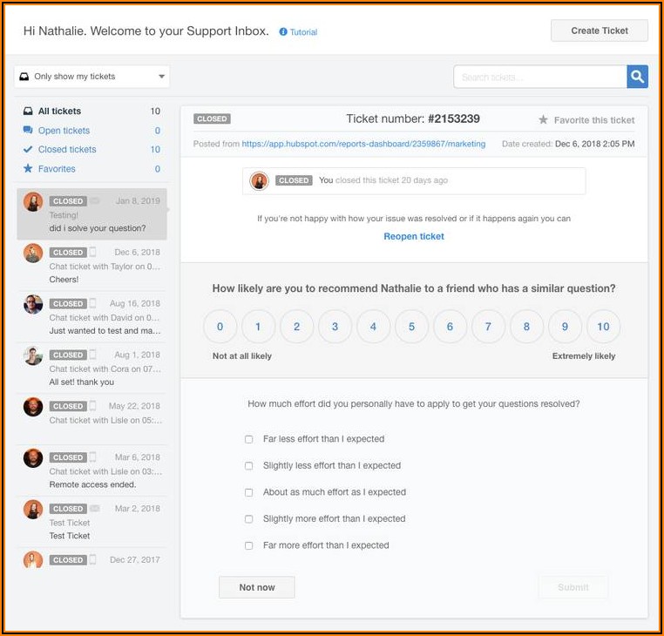Open the Jan 8, 2019 'Testing!' ticket
Viewport: 664px width, 636px height.
91,214
